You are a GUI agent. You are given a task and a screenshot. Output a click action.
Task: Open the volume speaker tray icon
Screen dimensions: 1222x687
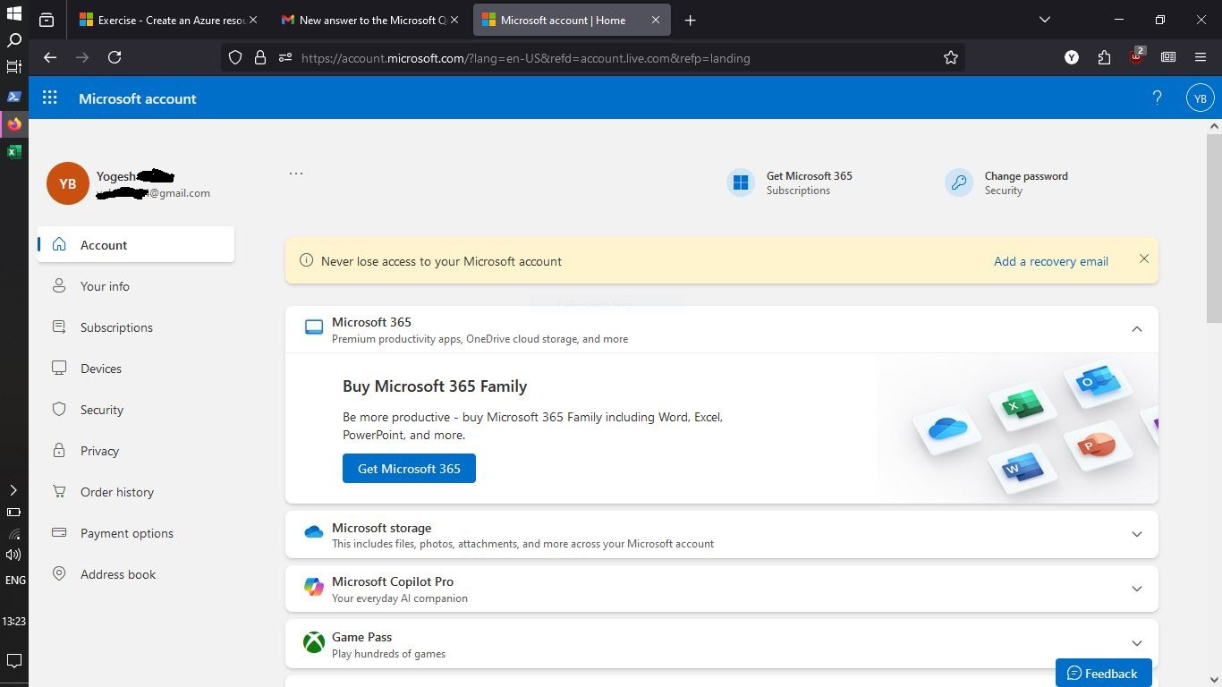pos(13,555)
